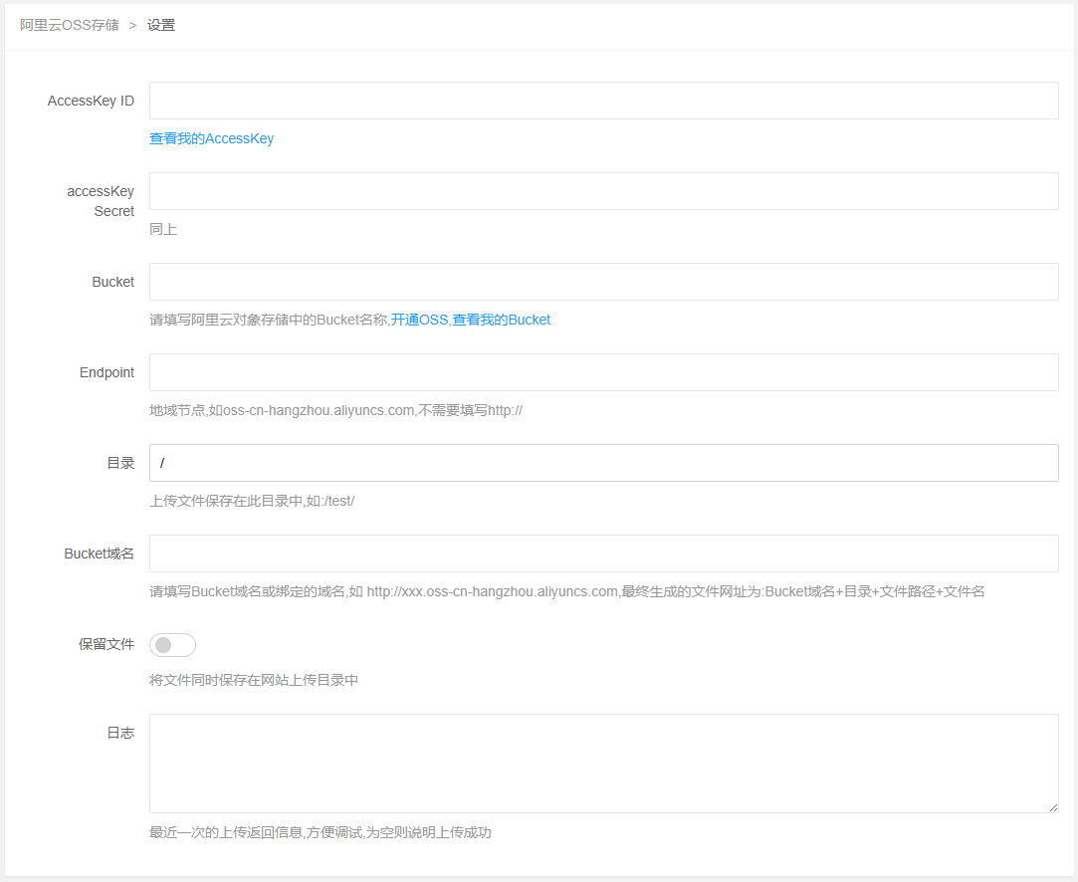Click the 请填写阿里云对象存储中的Bucket名称 hint
Screen dimensions: 1078x882
pos(269,320)
